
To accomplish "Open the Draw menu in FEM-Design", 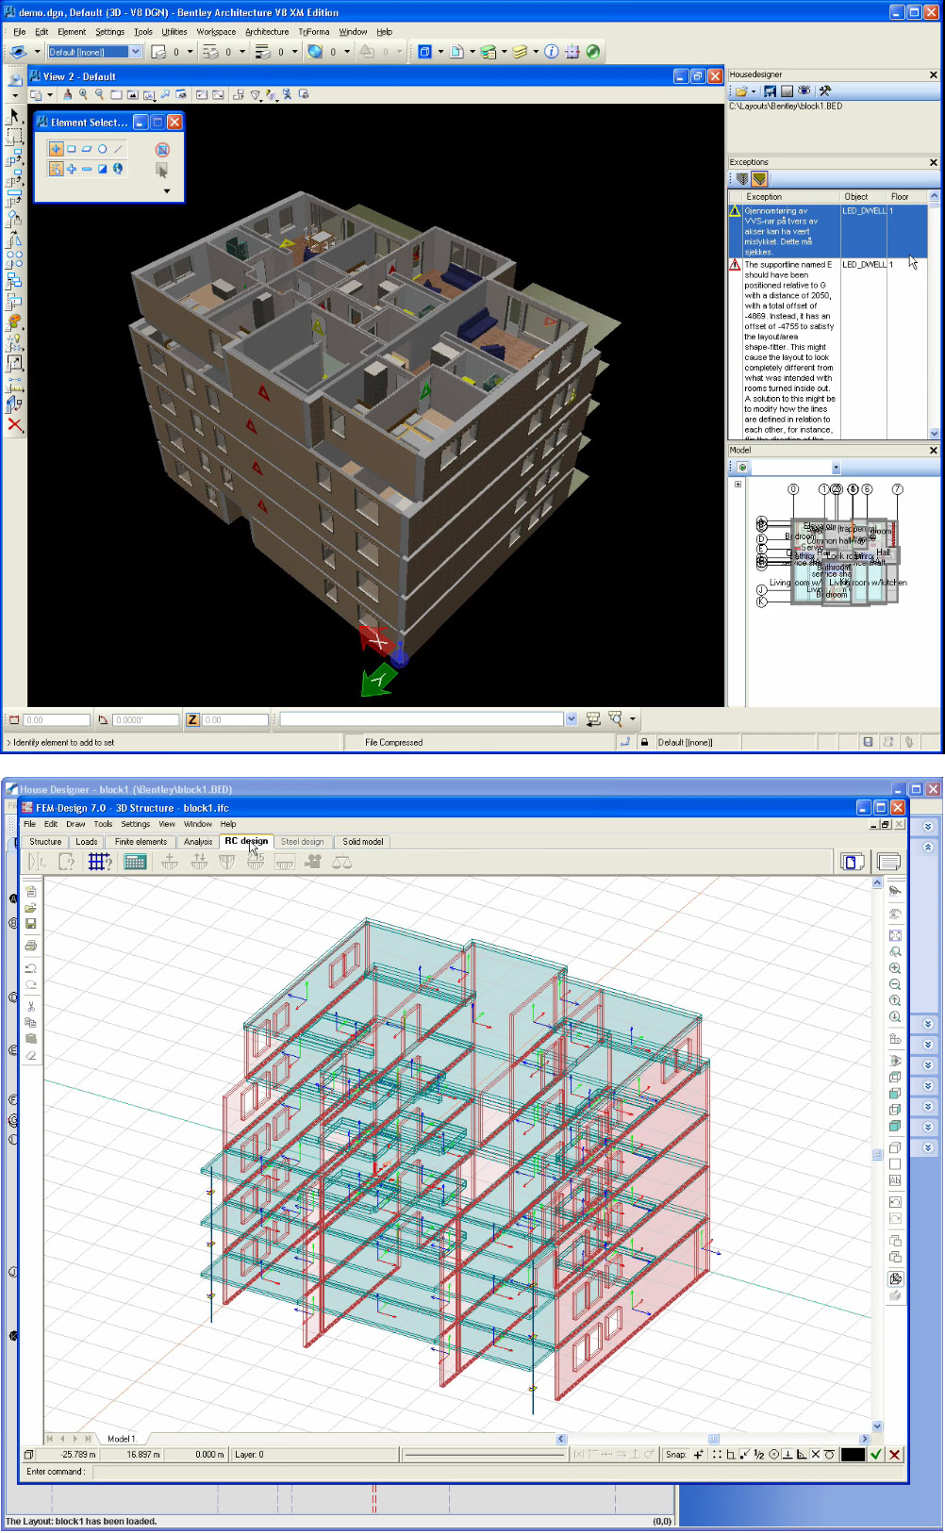I will (x=75, y=824).
